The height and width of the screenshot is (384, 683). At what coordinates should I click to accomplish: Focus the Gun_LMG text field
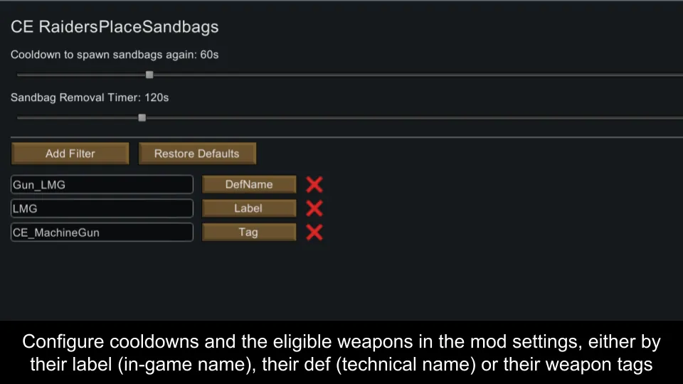pyautogui.click(x=102, y=185)
